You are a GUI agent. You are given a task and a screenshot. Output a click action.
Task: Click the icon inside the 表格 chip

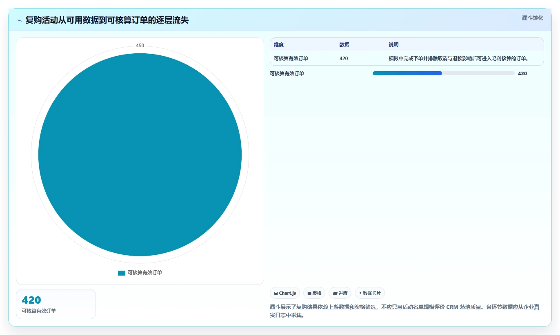(x=309, y=293)
